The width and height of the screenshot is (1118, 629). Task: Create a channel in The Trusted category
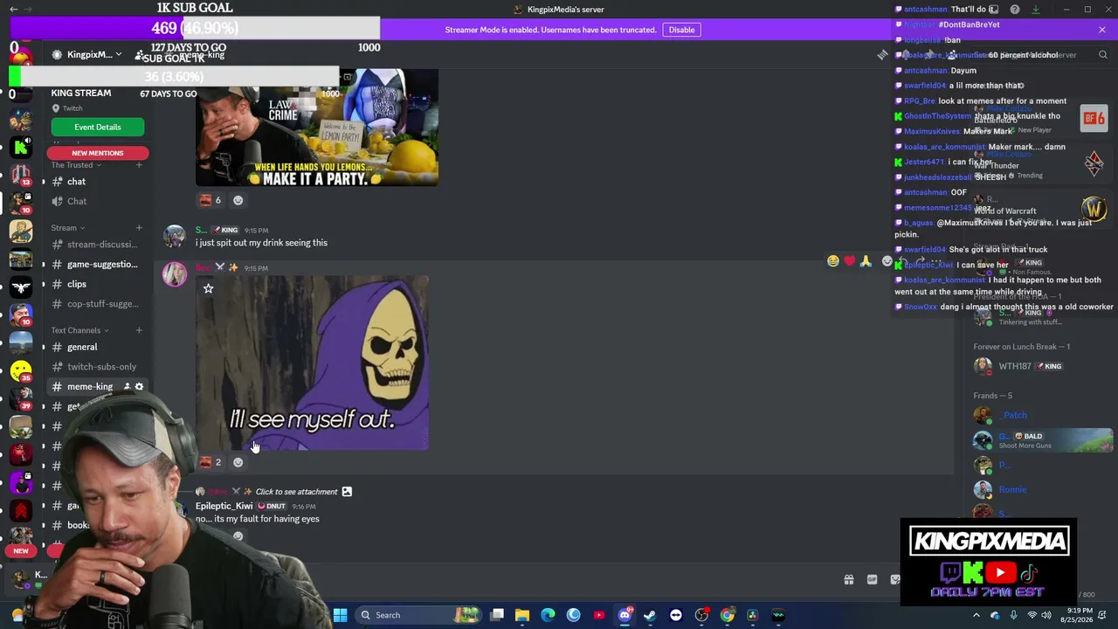139,165
